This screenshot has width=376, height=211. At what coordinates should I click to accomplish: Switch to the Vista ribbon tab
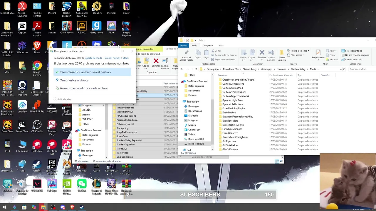(x=221, y=45)
